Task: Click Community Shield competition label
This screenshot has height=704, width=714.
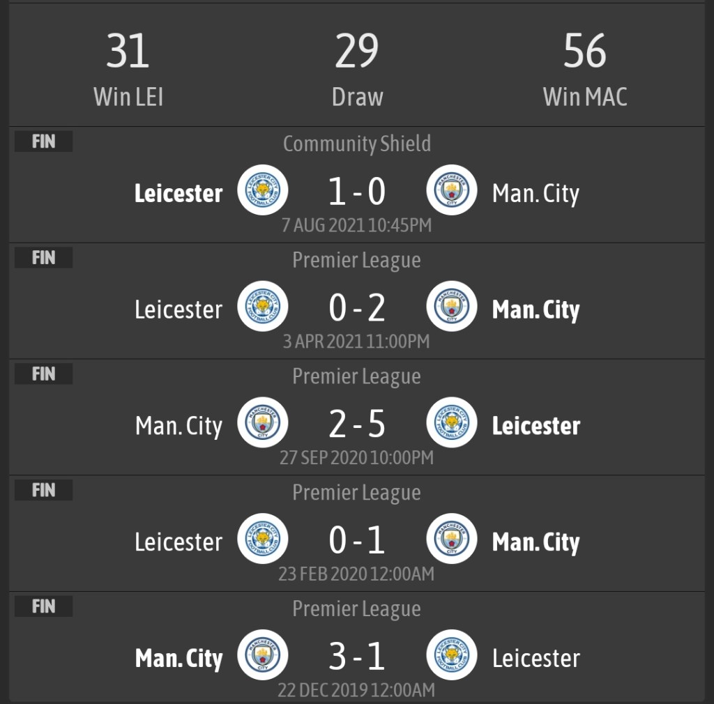Action: (356, 144)
